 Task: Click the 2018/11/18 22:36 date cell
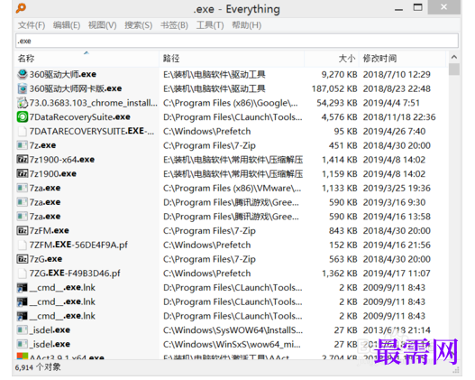click(399, 117)
